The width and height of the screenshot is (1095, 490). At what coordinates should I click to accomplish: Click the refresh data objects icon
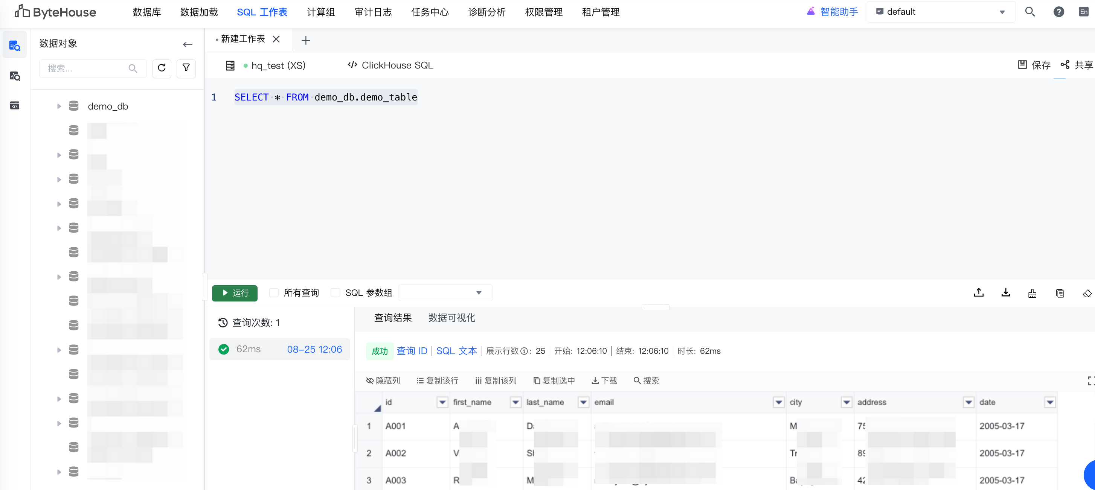click(162, 68)
